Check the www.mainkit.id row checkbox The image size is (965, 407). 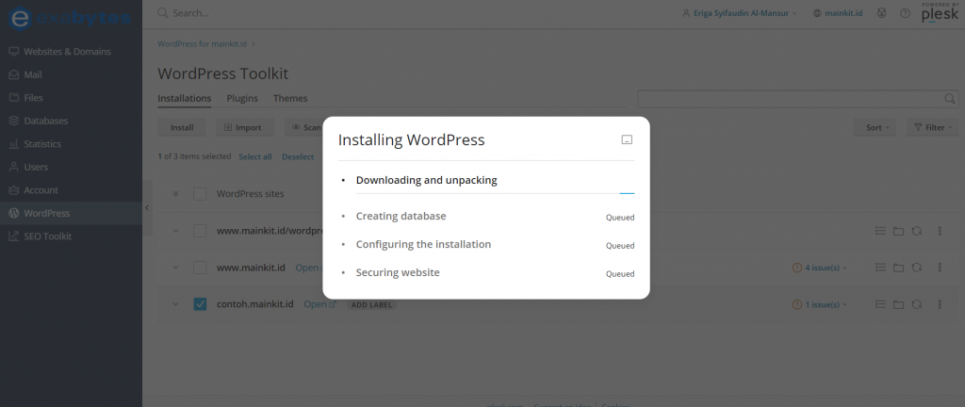pyautogui.click(x=200, y=268)
